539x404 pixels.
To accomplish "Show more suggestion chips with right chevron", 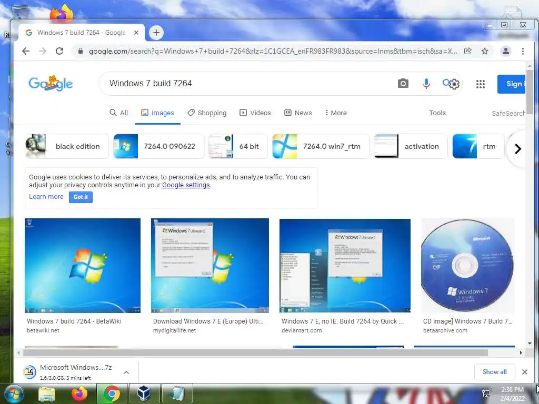I will coord(518,149).
